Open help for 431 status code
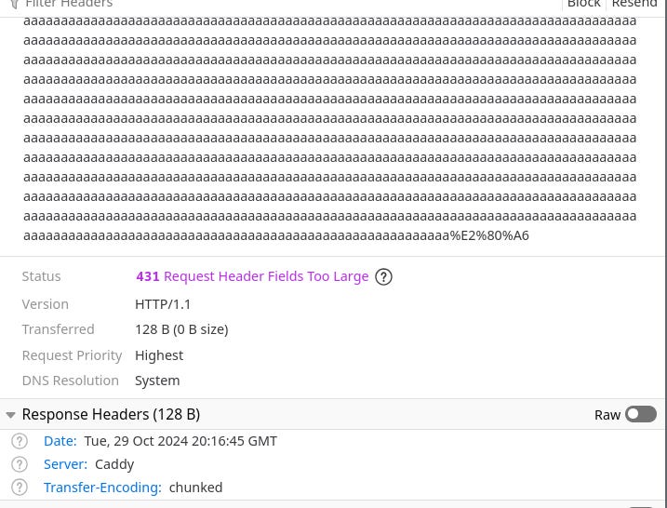The image size is (667, 508). (x=383, y=277)
